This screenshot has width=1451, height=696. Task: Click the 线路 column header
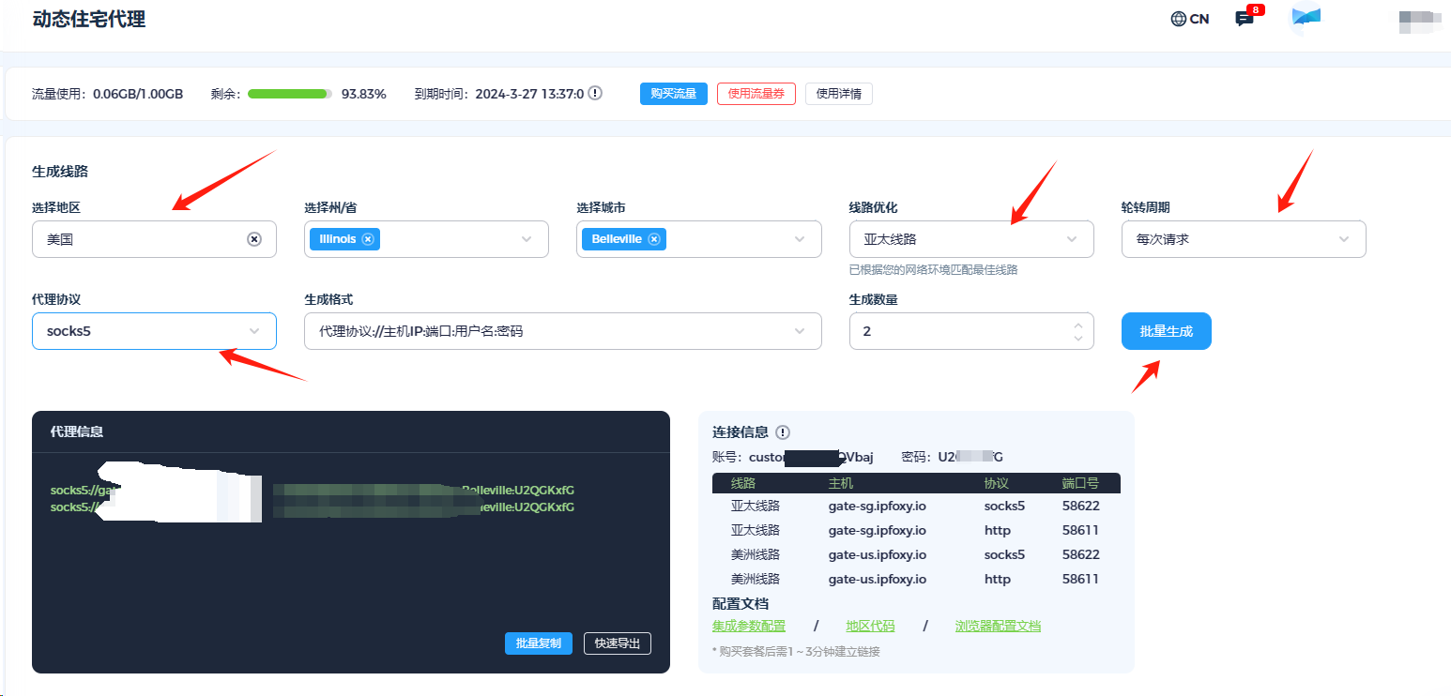click(x=743, y=483)
